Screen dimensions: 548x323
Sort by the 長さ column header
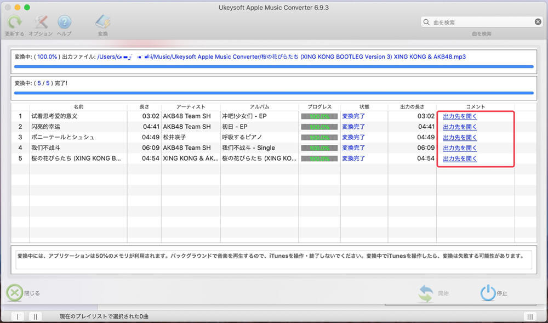tap(144, 106)
